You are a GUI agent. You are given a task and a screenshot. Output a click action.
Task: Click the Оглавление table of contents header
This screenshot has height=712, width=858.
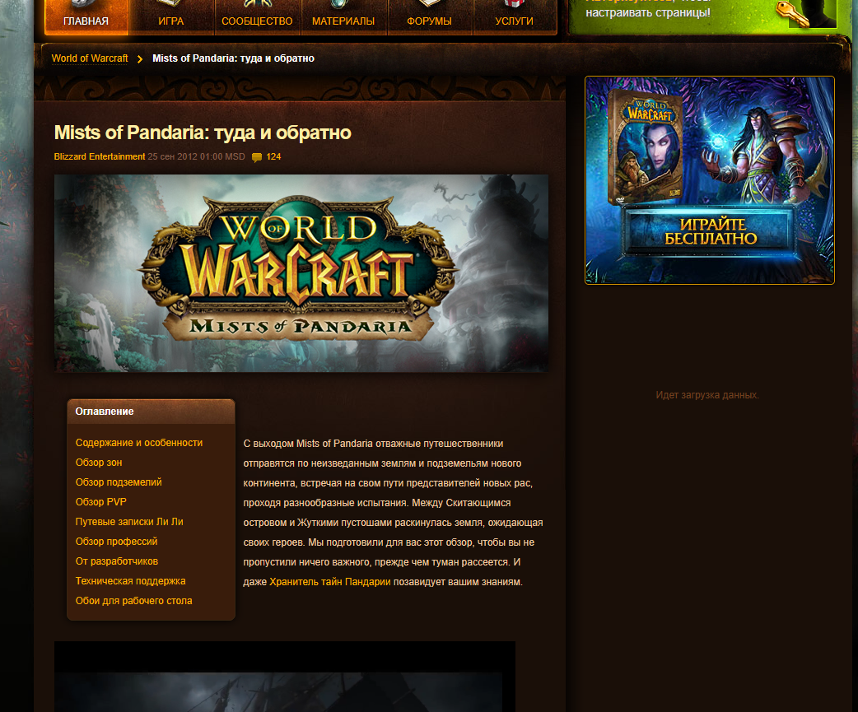[151, 412]
